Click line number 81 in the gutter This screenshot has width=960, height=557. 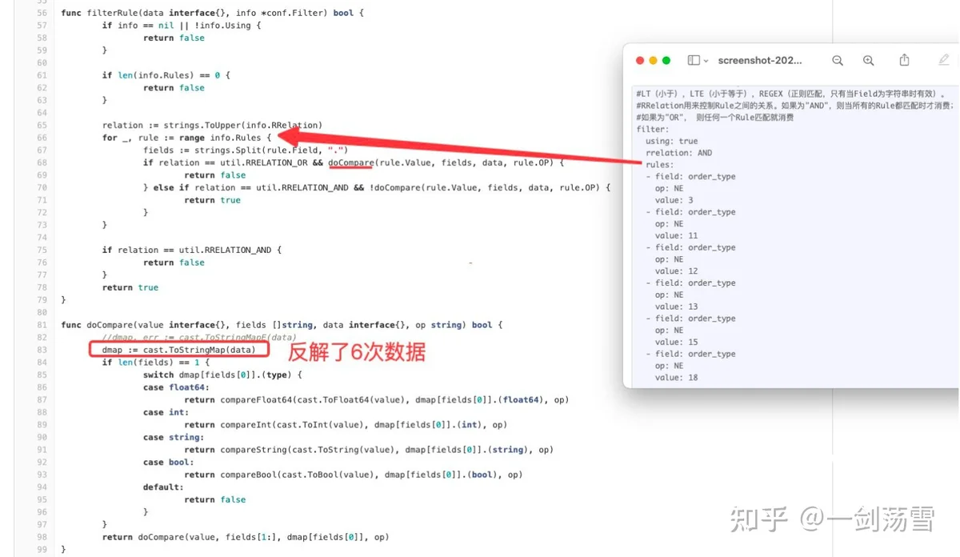pos(42,325)
